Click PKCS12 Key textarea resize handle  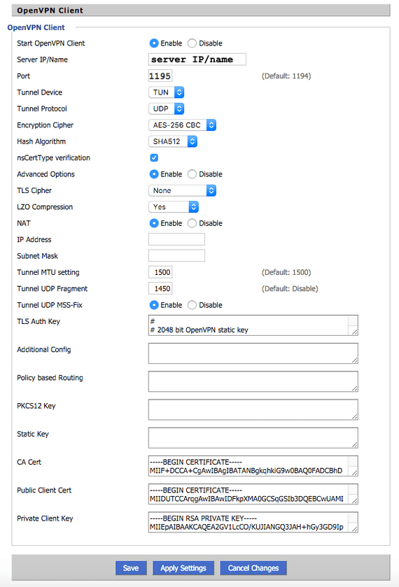coord(354,416)
